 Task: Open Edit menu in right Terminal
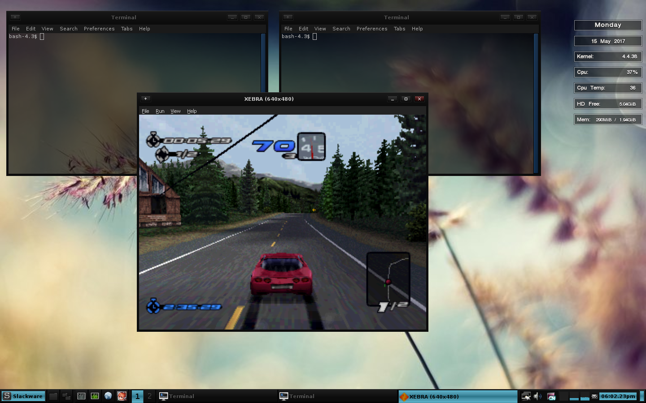[x=304, y=29]
